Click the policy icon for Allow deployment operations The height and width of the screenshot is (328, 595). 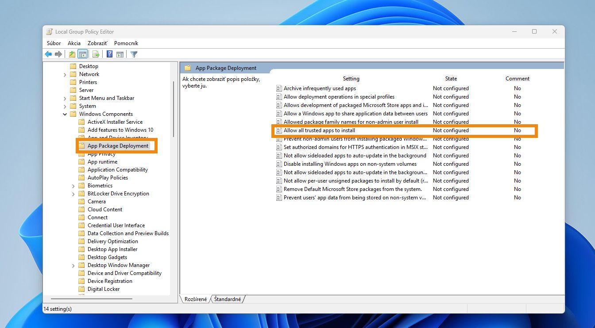click(x=279, y=97)
